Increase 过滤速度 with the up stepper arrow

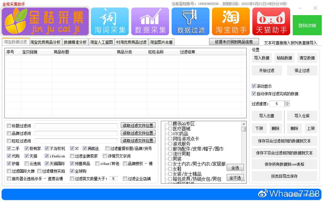[287, 102]
